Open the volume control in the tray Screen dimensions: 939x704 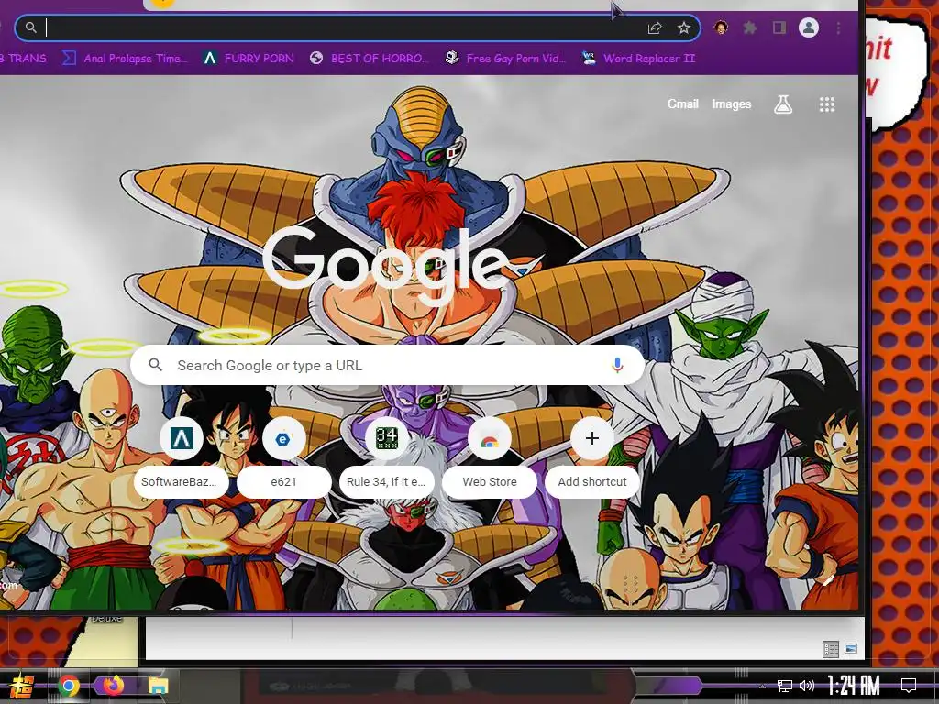807,686
